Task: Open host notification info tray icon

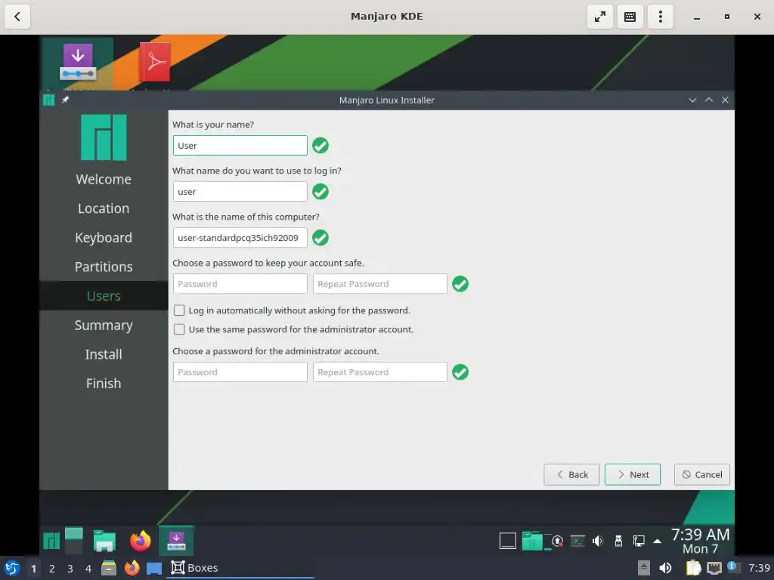Action: 732,567
